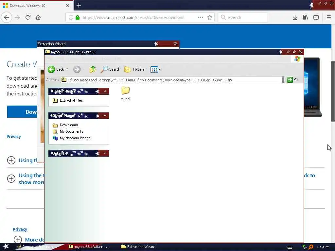335x251 pixels.
Task: Open page actions three-dot menu
Action: coord(201,18)
